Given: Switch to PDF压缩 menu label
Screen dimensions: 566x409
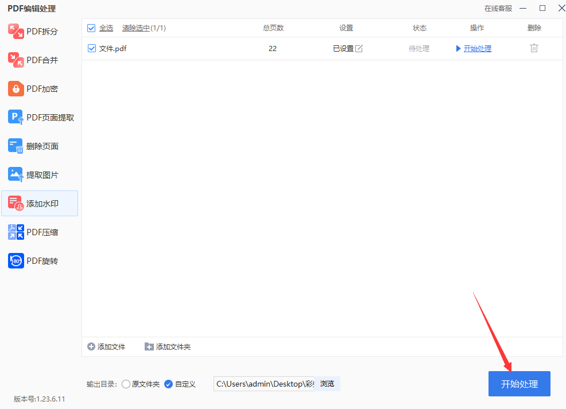Looking at the screenshot, I should (42, 232).
